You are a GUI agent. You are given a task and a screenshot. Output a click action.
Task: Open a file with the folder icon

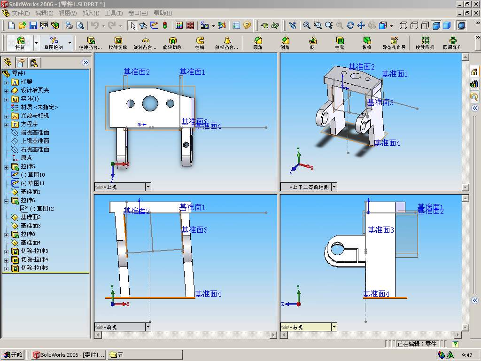coord(23,25)
